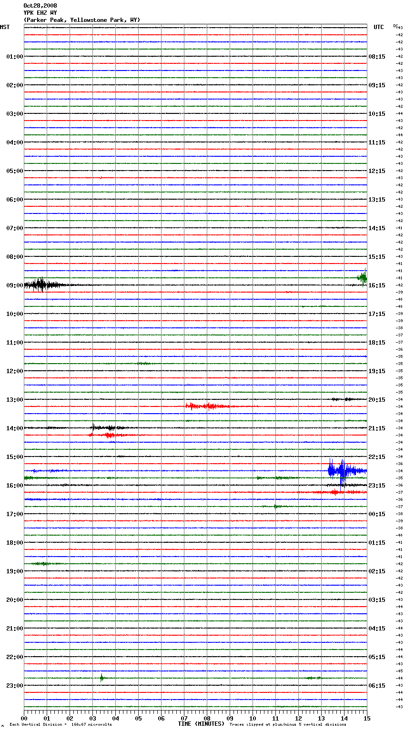This screenshot has height=731, width=405.
Task: Click the "21:00" MST row label
Action: tap(15, 629)
